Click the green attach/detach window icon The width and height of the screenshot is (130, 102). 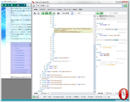(x=126, y=6)
